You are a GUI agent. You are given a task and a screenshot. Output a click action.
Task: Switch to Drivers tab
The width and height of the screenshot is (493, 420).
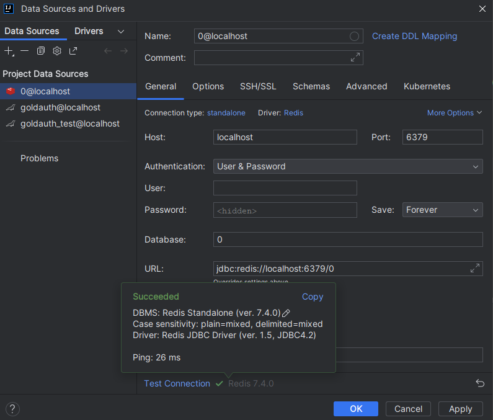pyautogui.click(x=89, y=31)
